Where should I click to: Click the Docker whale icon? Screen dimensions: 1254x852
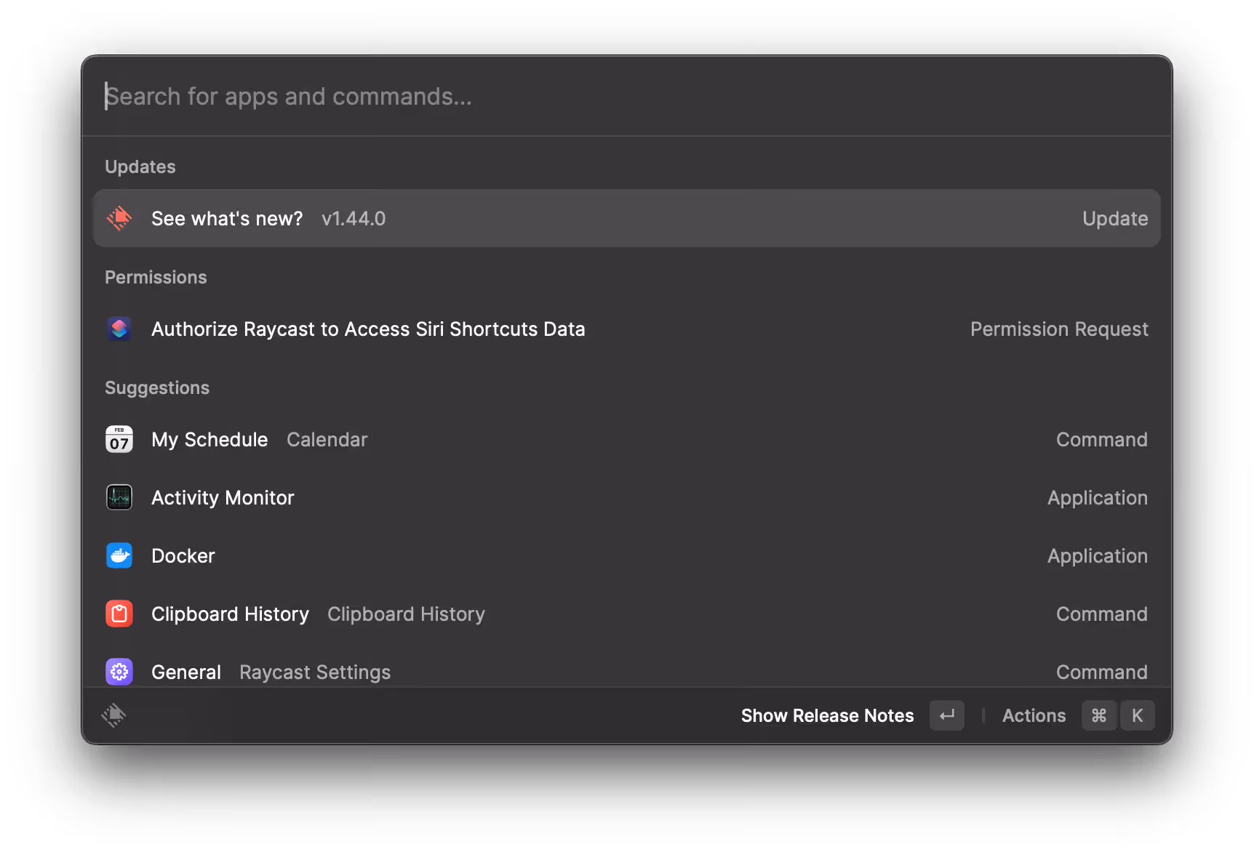point(119,556)
